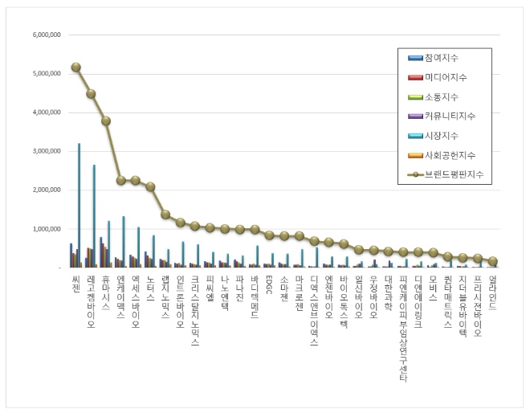Click the 레고켐바이오 line marker on chart

[91, 94]
